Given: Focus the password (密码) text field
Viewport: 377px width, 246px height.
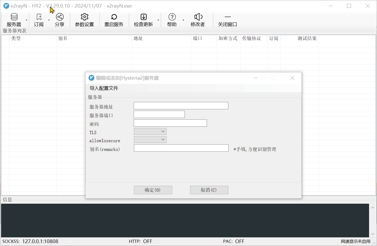Looking at the screenshot, I should click(170, 123).
